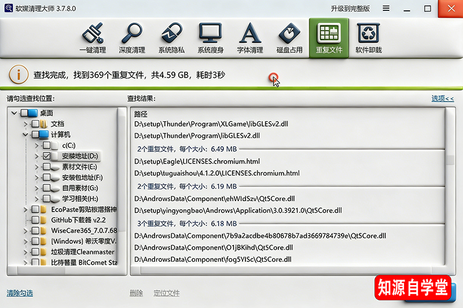Click the 清除勾选 clear selection link
This screenshot has width=463, height=308.
pos(20,293)
